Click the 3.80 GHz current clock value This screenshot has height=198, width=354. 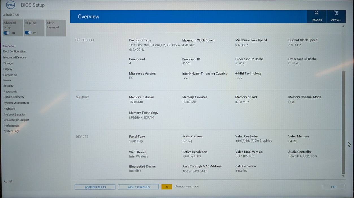click(x=295, y=45)
